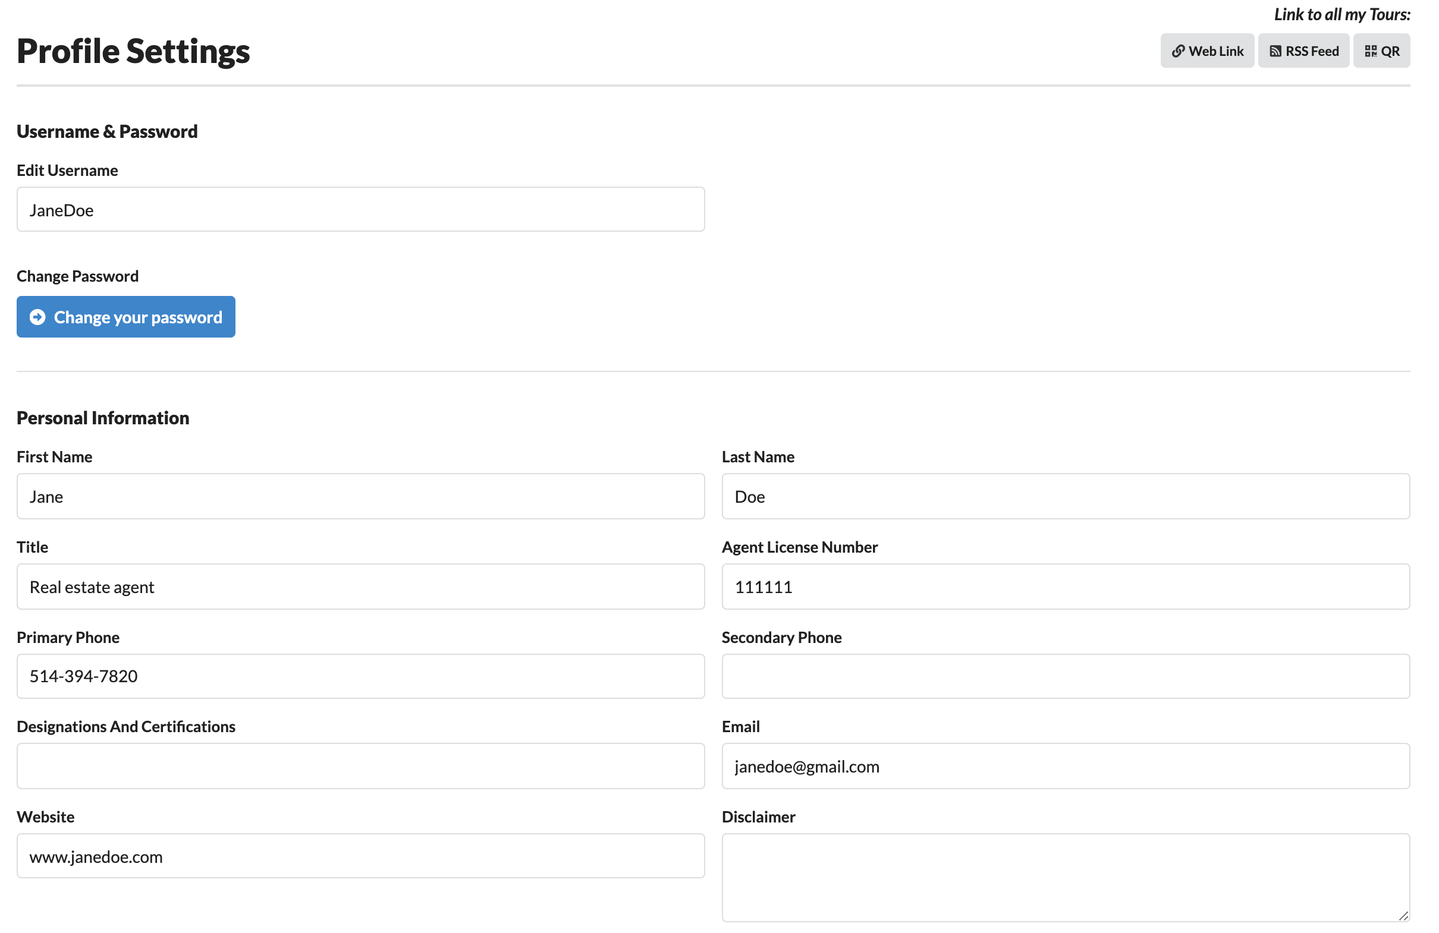The width and height of the screenshot is (1439, 933).
Task: Click the RSS Feed icon
Action: 1275,51
